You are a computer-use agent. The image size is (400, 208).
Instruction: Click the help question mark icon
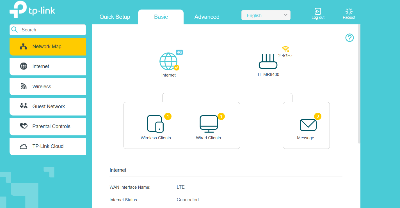(x=349, y=38)
